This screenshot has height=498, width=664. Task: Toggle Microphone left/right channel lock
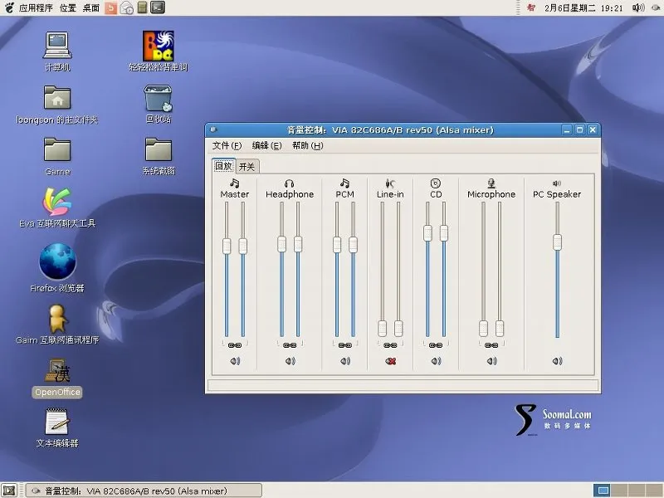[x=491, y=345]
